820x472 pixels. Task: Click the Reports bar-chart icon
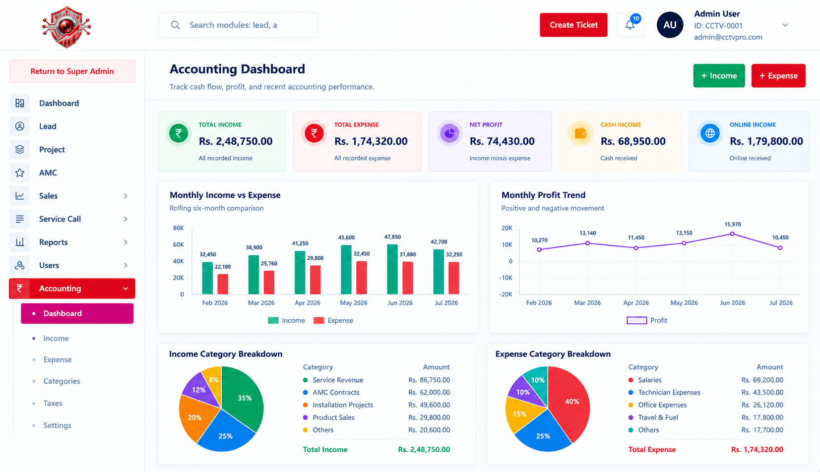click(20, 242)
